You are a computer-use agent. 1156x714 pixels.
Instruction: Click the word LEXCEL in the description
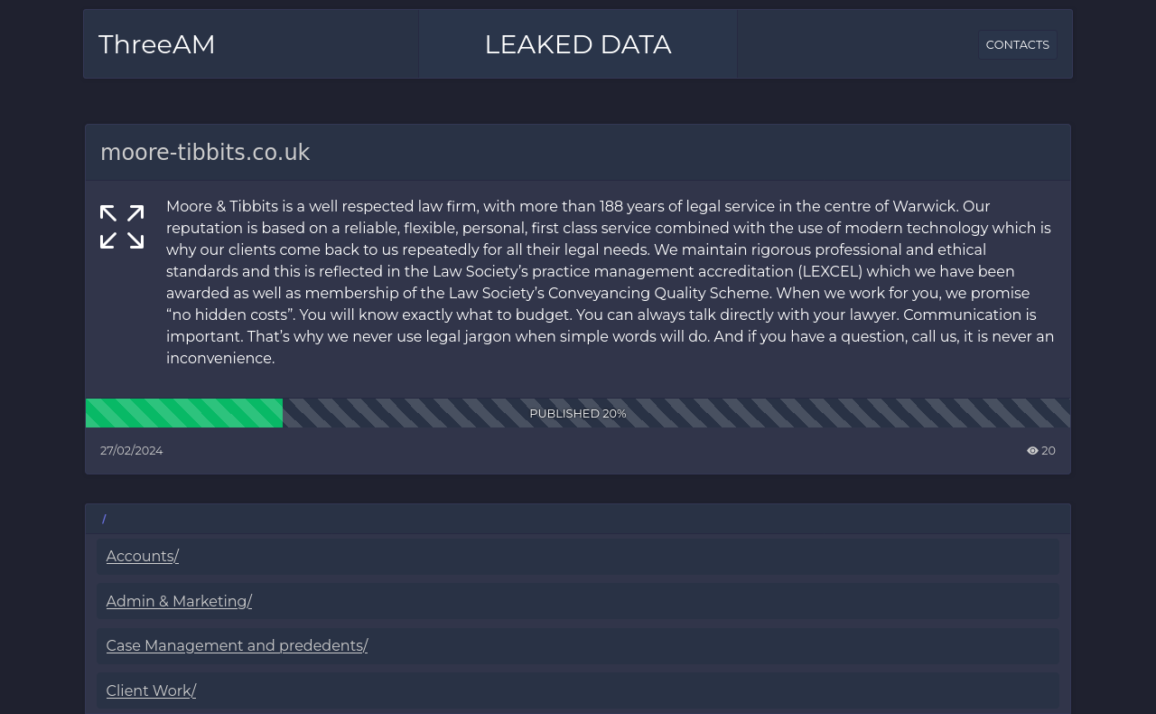pos(830,271)
